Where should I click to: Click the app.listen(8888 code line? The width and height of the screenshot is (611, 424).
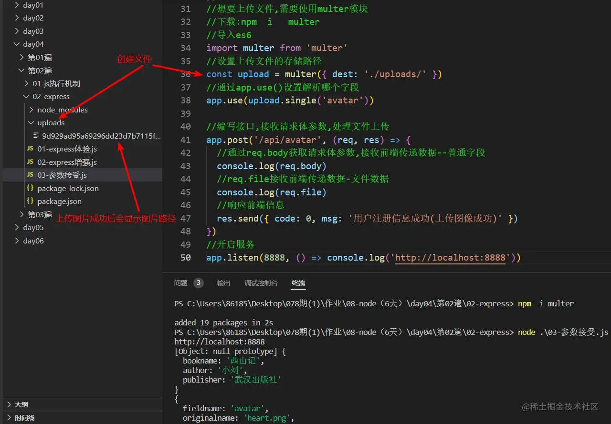coord(363,258)
